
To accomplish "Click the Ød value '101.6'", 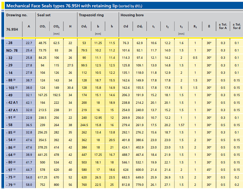I will coord(126,50).
